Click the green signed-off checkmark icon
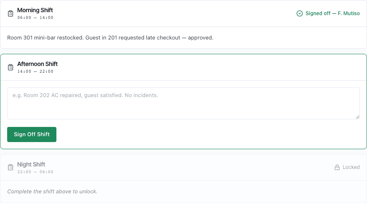The height and width of the screenshot is (203, 367). (300, 13)
